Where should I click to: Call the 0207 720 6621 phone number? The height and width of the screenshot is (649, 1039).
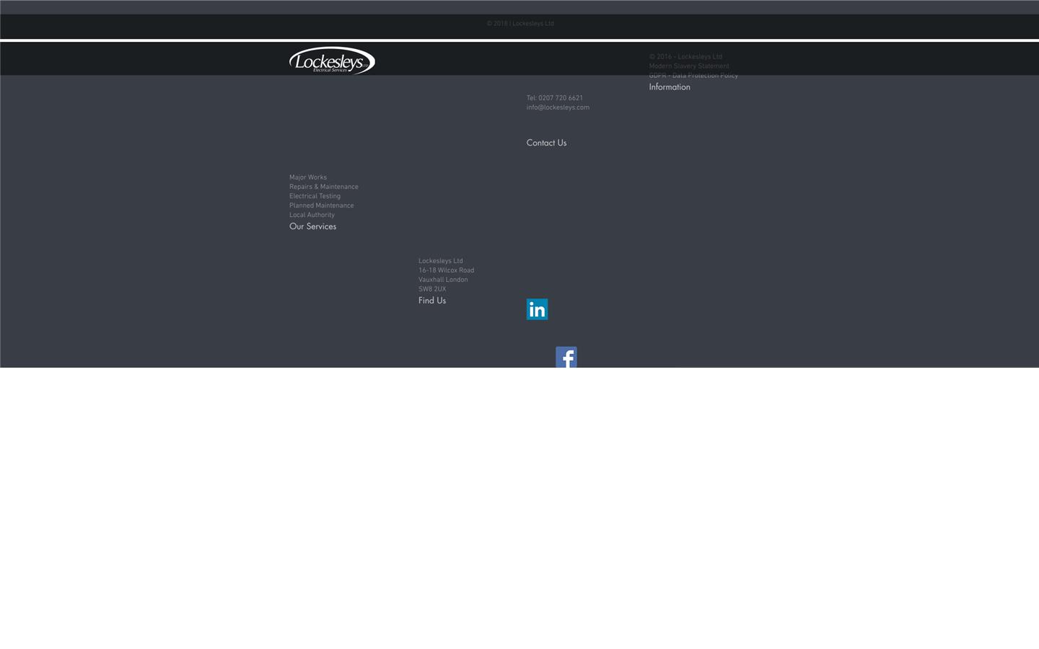[553, 97]
